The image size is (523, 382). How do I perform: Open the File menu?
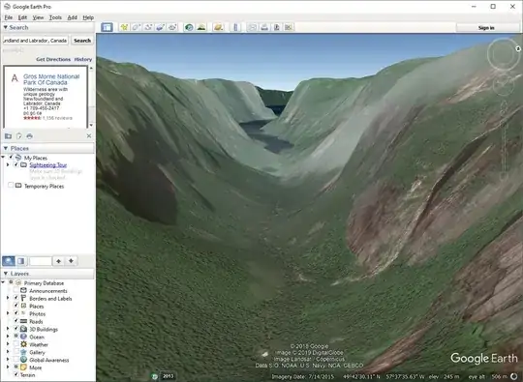click(9, 17)
